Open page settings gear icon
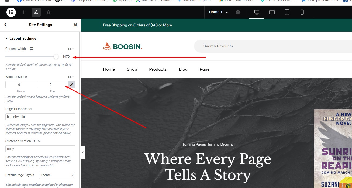The image size is (352, 188). (238, 12)
